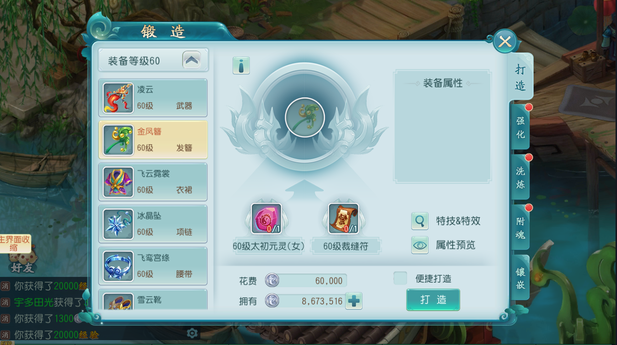This screenshot has height=345, width=617.
Task: Open the 附魂 tab
Action: point(521,228)
